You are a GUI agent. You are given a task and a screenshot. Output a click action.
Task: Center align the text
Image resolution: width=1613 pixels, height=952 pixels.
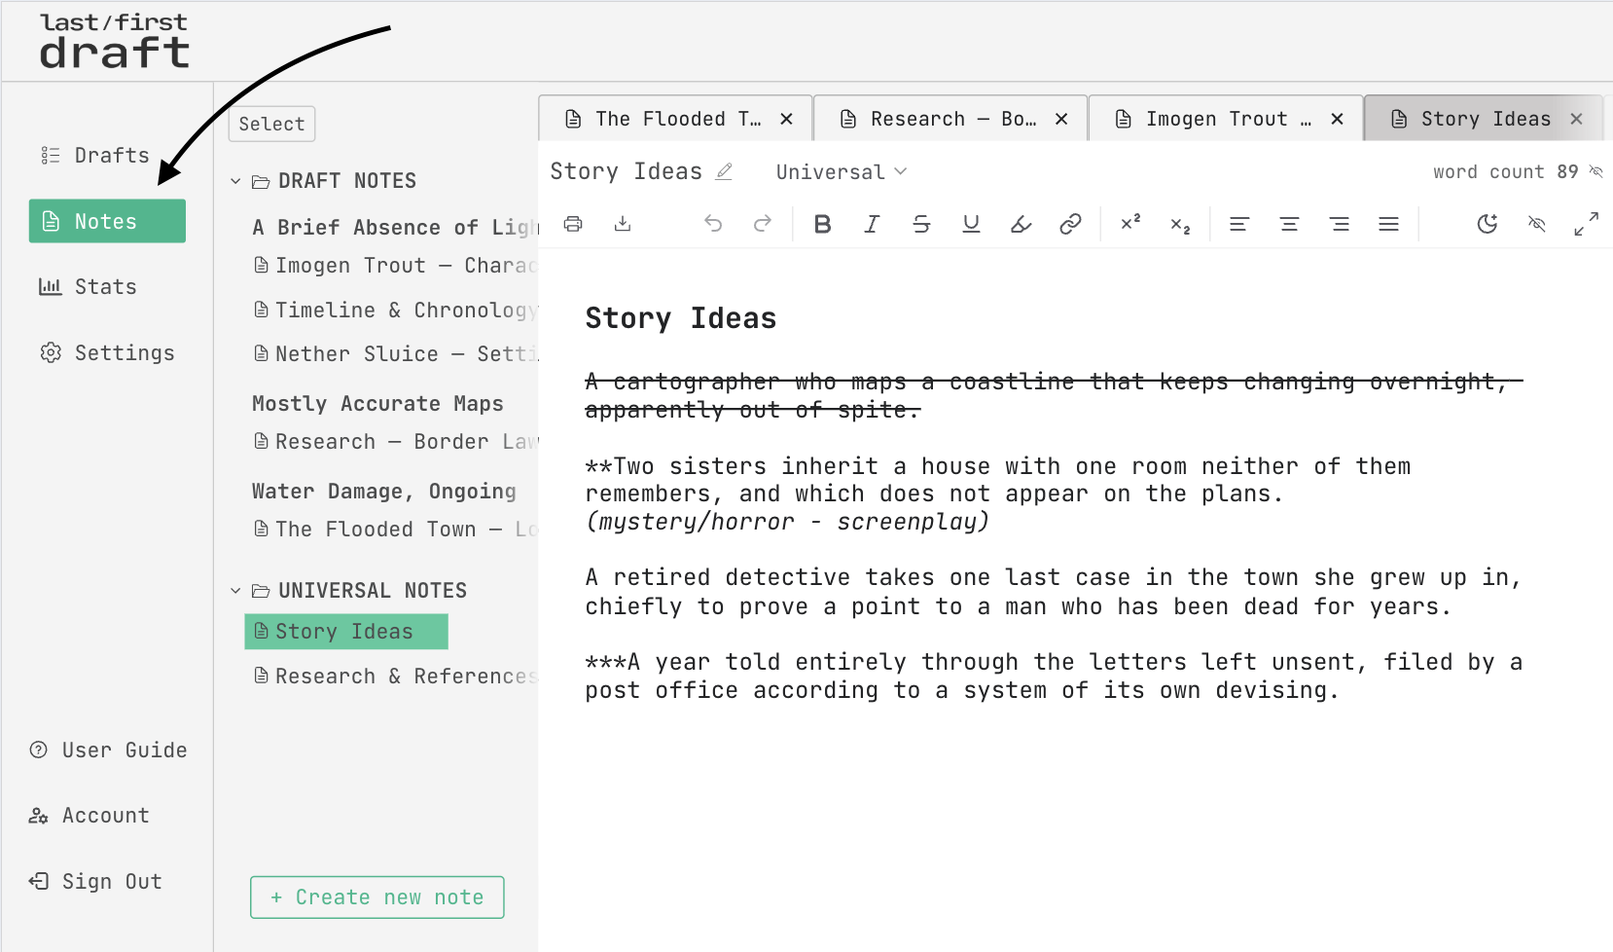coord(1289,224)
